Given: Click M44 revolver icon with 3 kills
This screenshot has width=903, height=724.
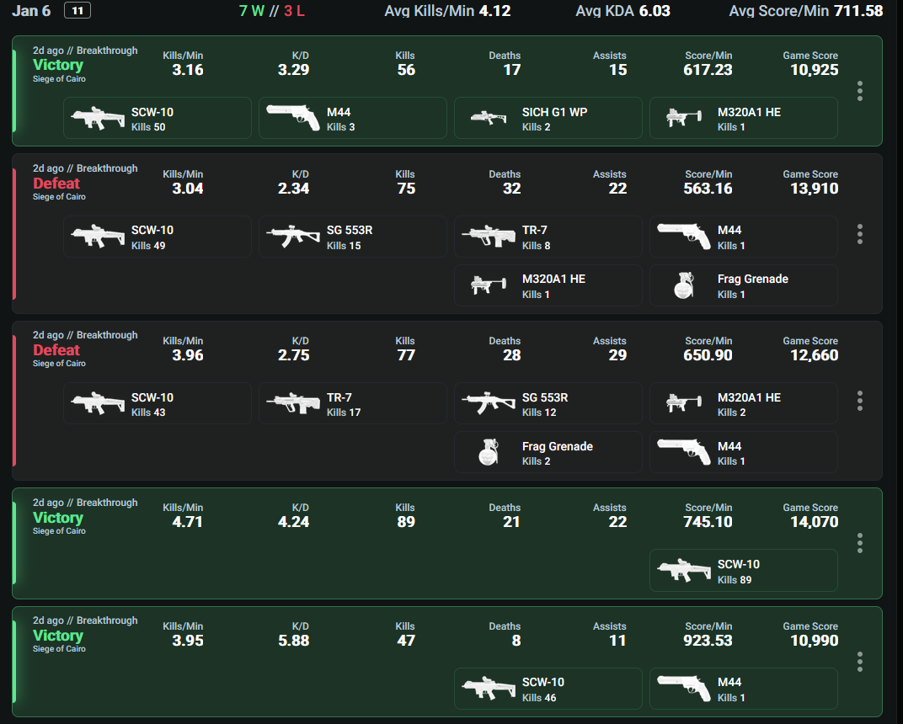Looking at the screenshot, I should (293, 118).
